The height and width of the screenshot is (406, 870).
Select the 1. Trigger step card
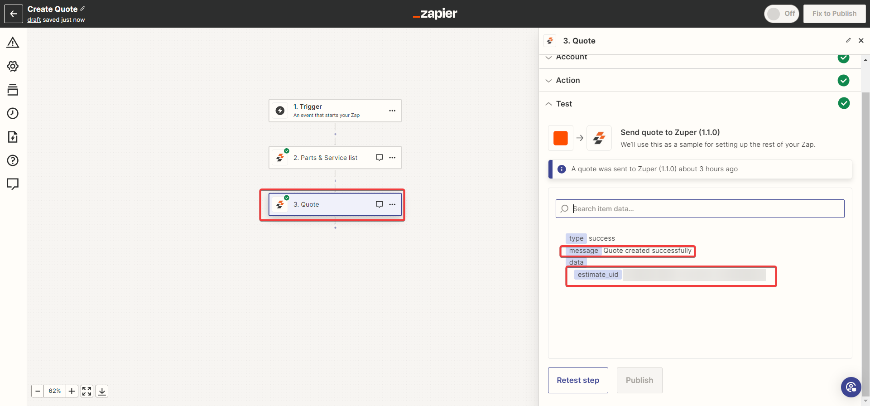[x=335, y=111]
